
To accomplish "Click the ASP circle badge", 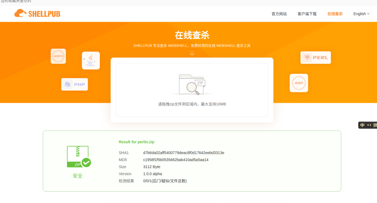I will click(299, 83).
